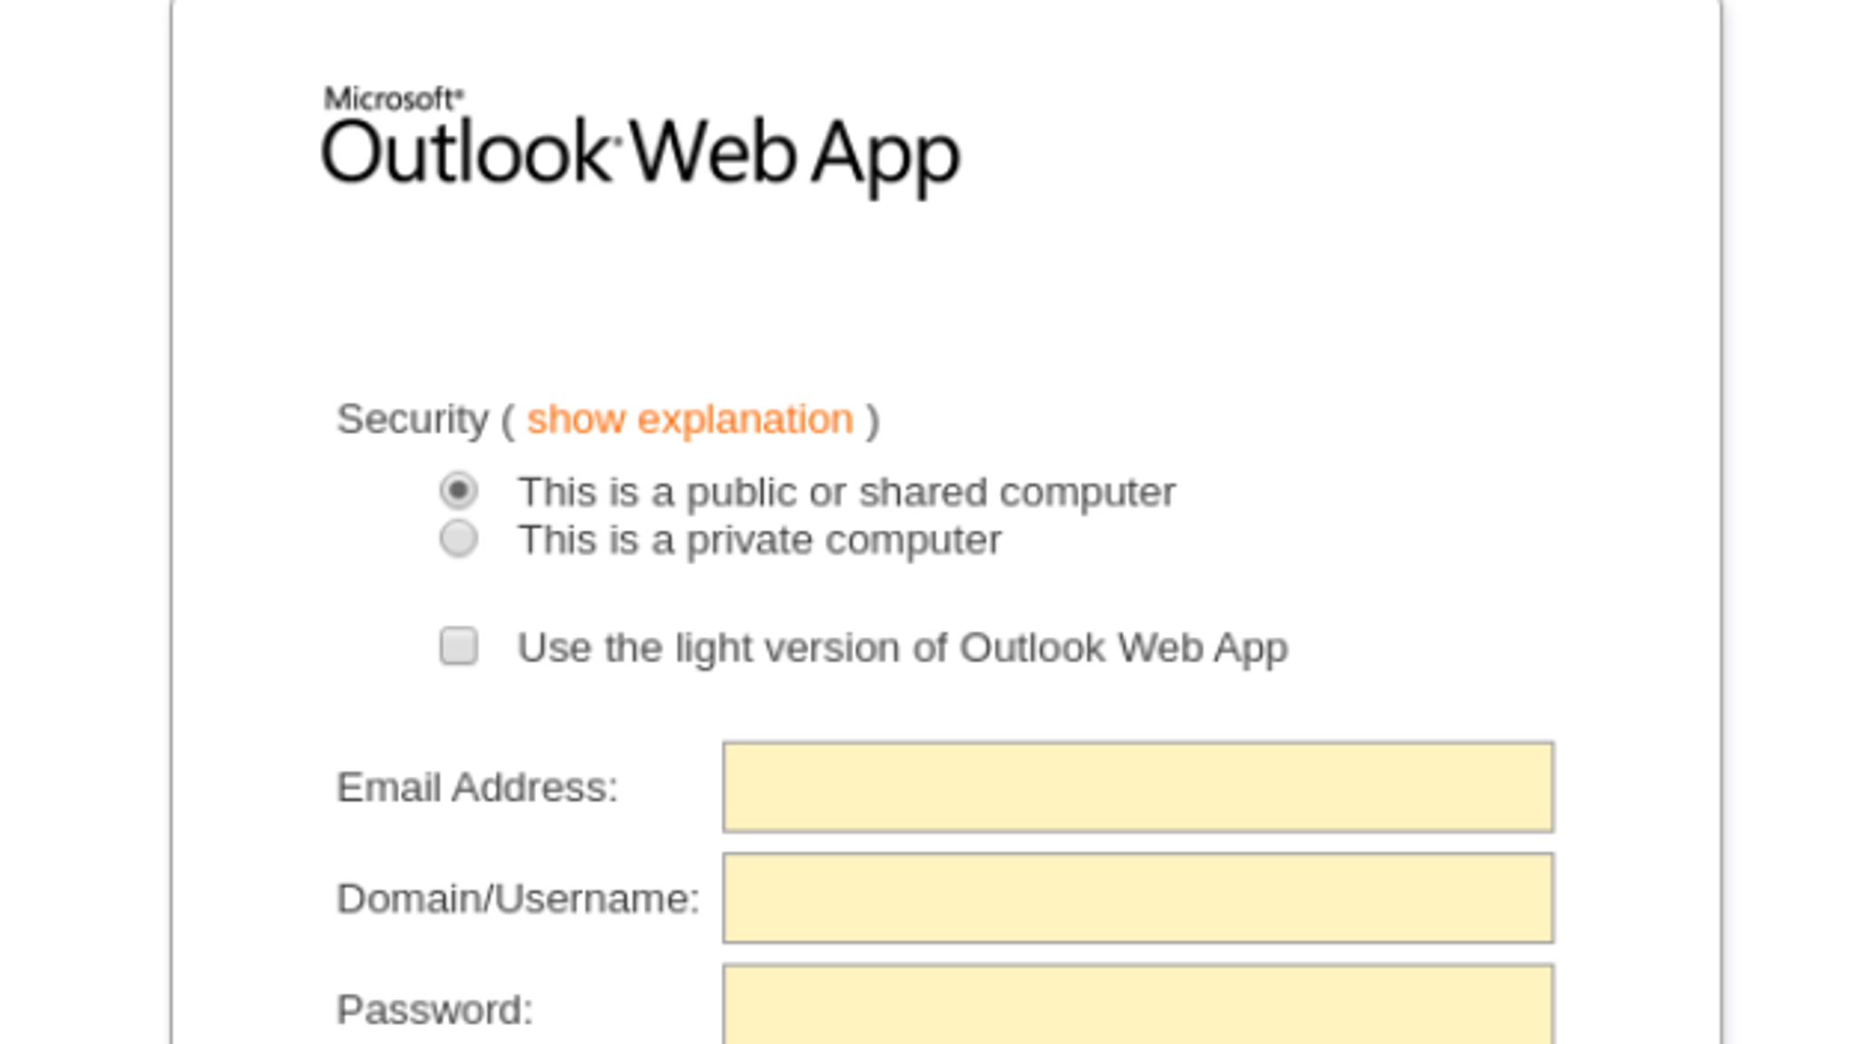Click the 'Domain/Username:' label
This screenshot has height=1044, width=1856.
pos(518,899)
